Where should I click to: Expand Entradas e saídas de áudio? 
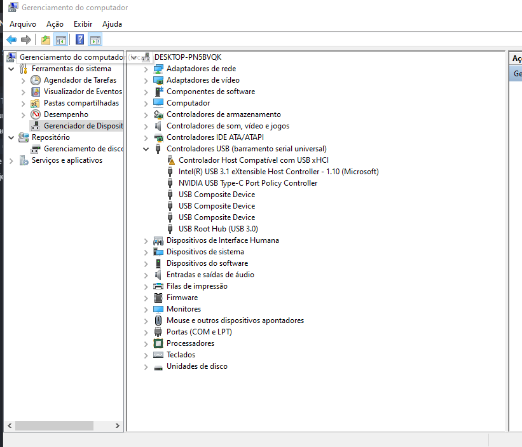click(146, 275)
